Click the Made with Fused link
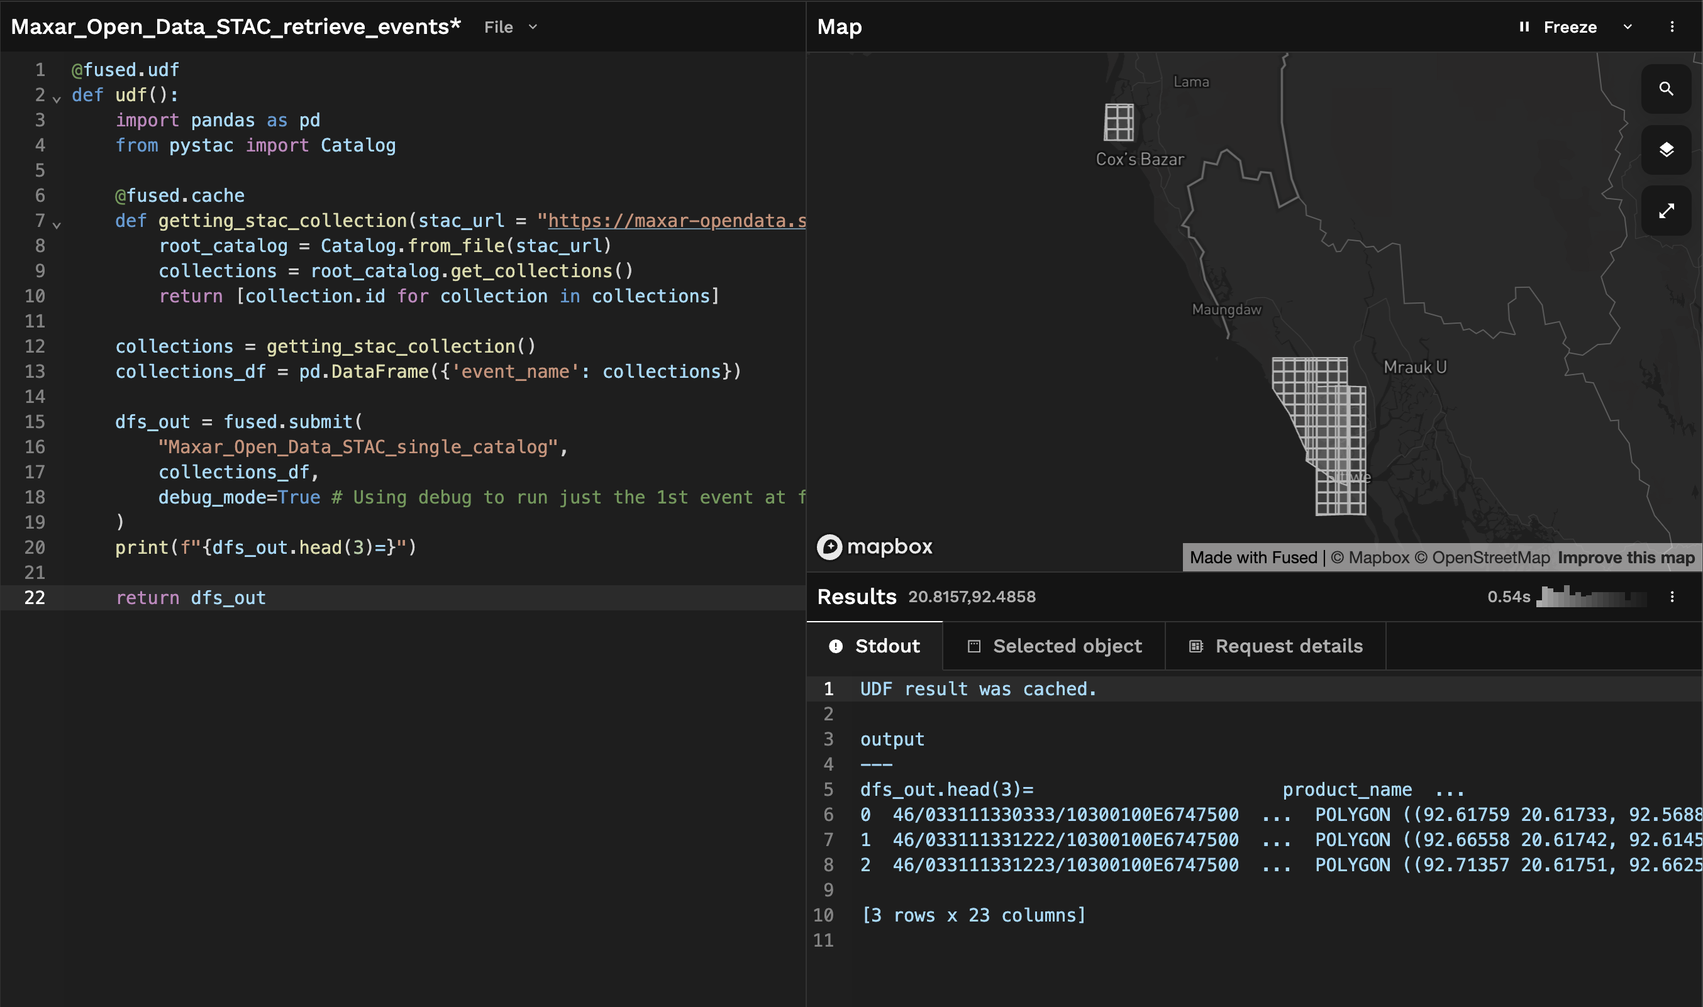This screenshot has width=1703, height=1007. click(1253, 558)
